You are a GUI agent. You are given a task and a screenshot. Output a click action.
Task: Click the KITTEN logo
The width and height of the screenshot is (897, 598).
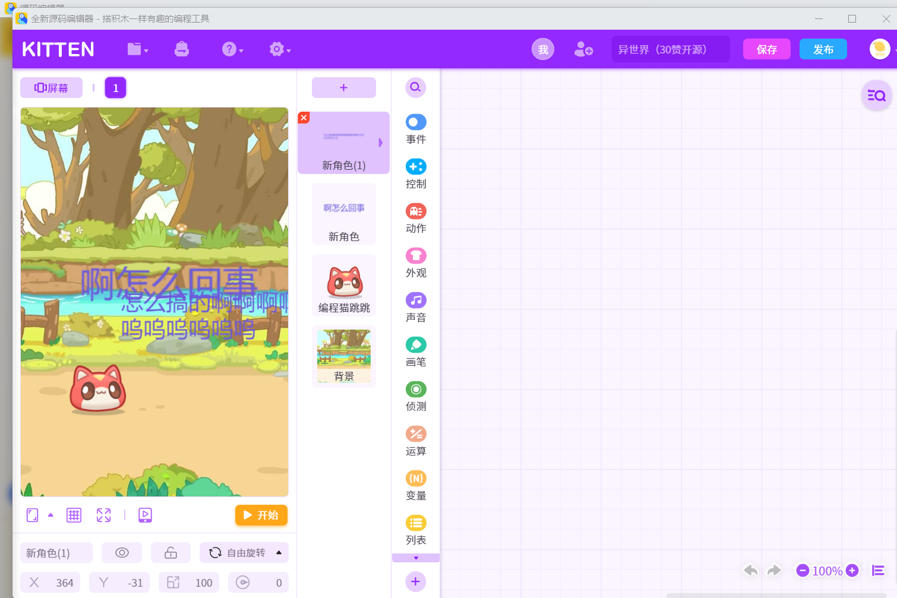click(x=58, y=49)
